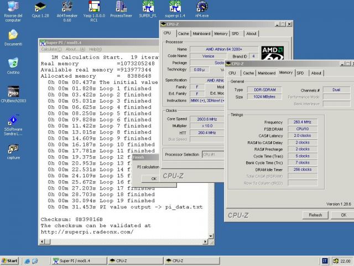Switch to Mainboard tab in front CPU-Z

click(x=267, y=73)
